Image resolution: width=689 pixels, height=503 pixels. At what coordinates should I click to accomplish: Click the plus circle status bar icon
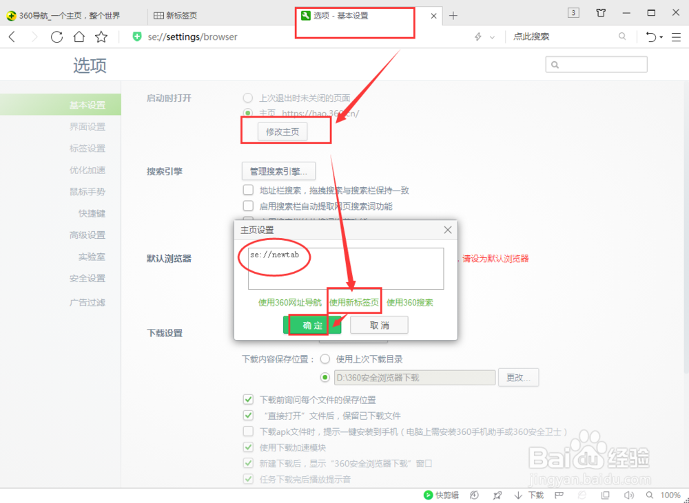[x=474, y=495]
